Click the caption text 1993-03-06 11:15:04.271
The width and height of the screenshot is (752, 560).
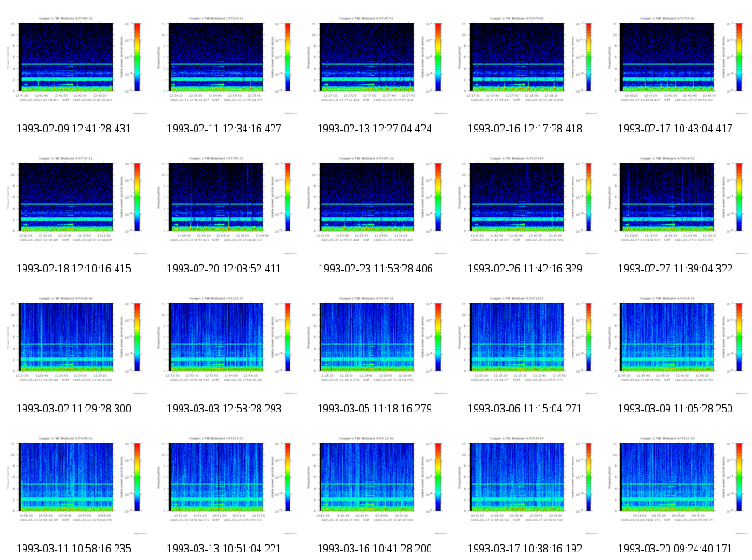pyautogui.click(x=525, y=409)
